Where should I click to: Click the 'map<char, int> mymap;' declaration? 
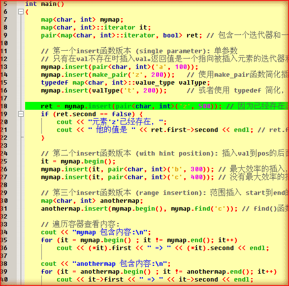click(82, 20)
